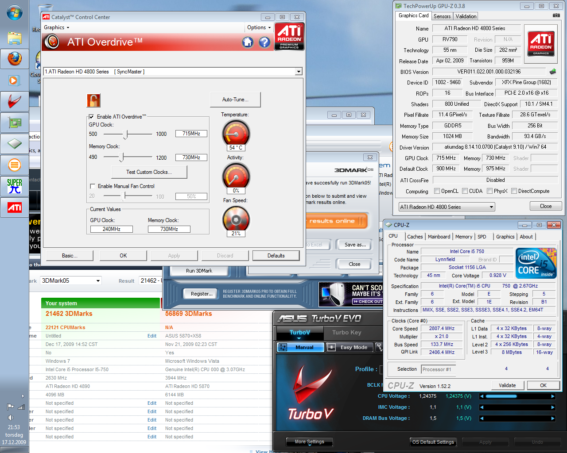Open the CPU-Z Caches tab
The image size is (567, 453).
click(415, 237)
